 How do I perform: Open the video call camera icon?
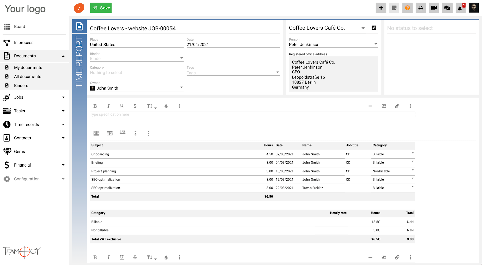434,8
